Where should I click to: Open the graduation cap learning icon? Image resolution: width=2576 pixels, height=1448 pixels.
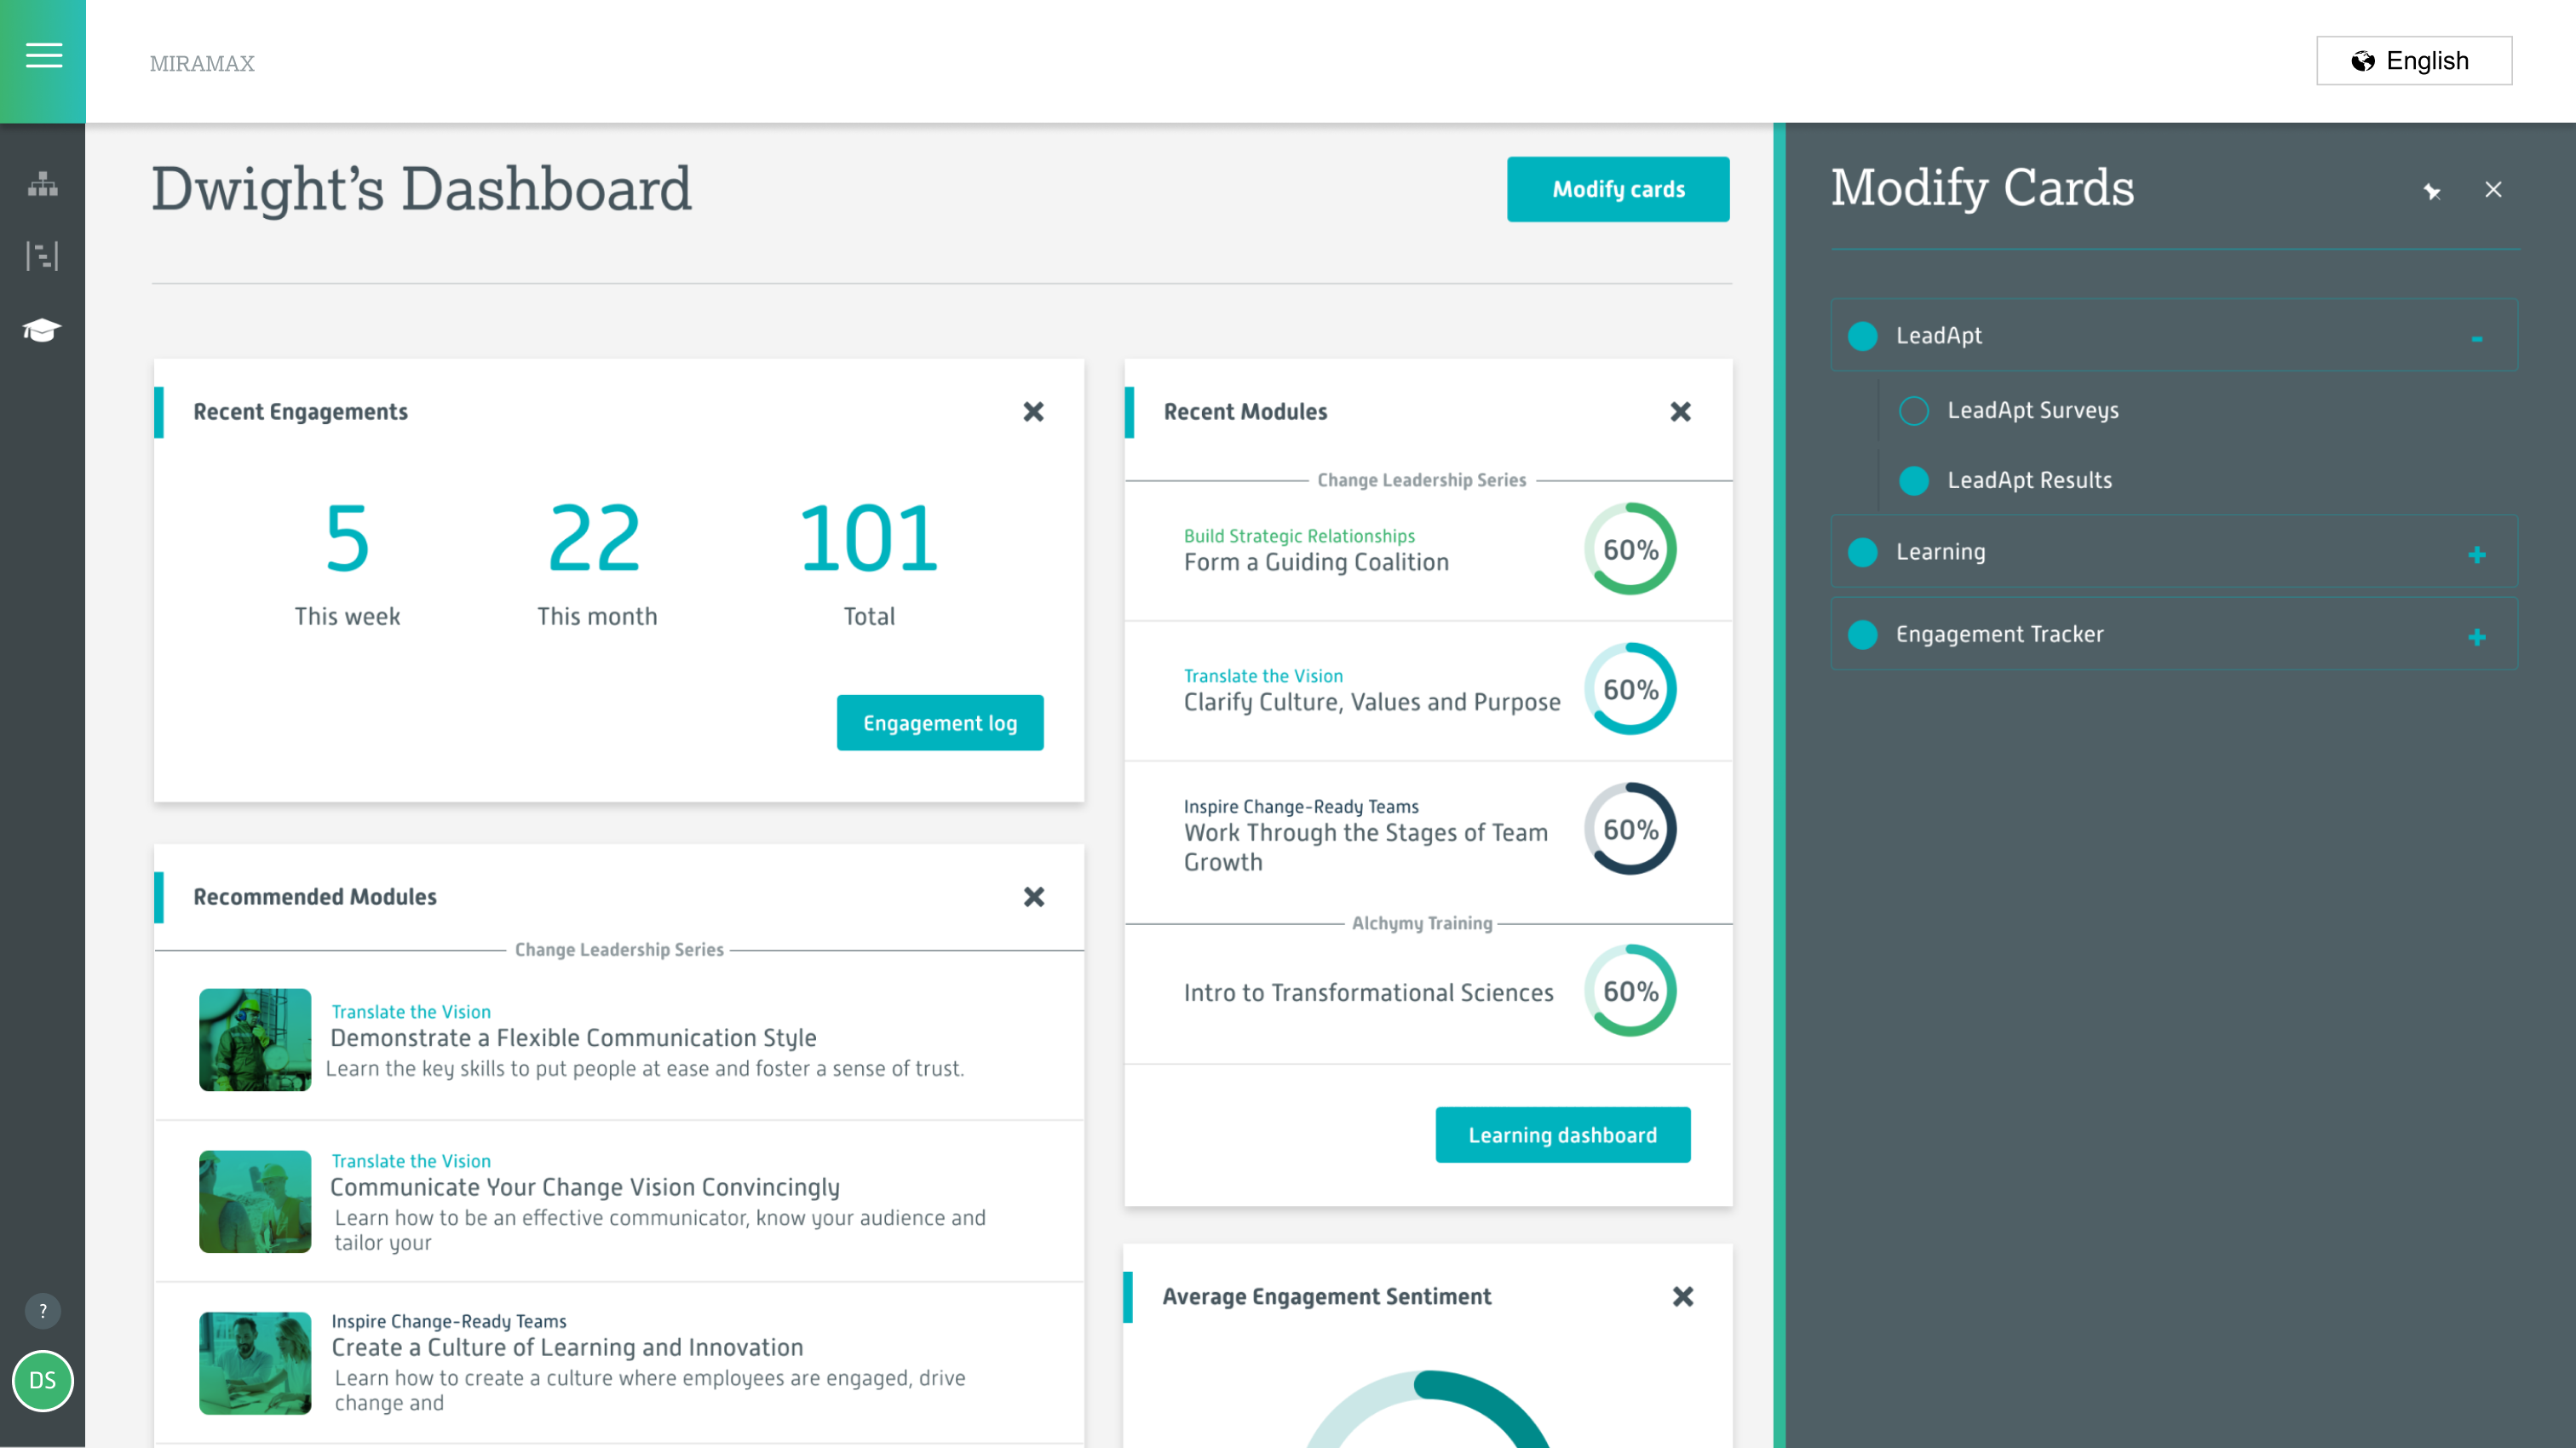tap(42, 330)
